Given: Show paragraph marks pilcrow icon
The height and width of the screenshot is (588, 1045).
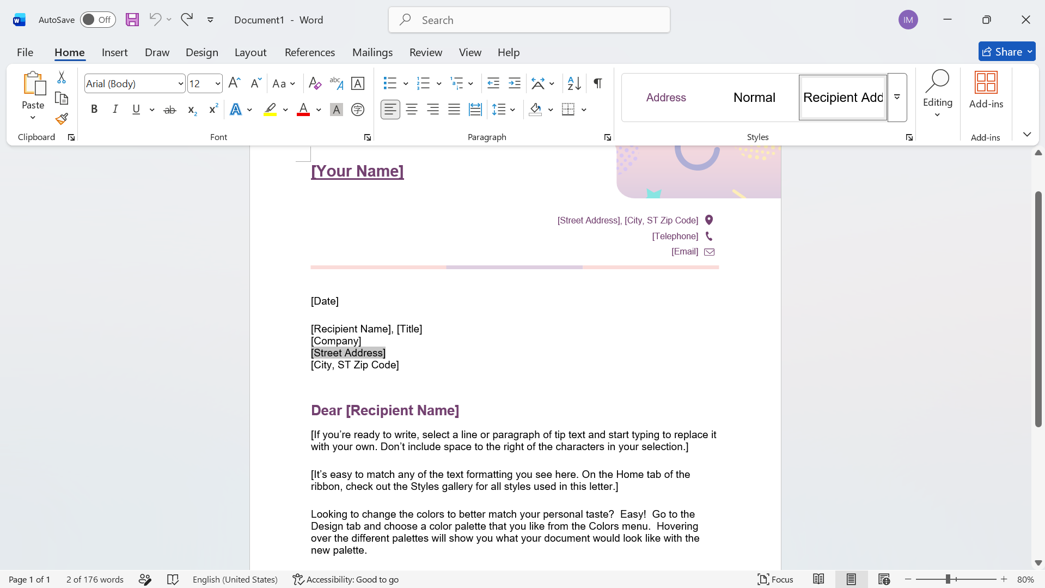Looking at the screenshot, I should [x=597, y=83].
